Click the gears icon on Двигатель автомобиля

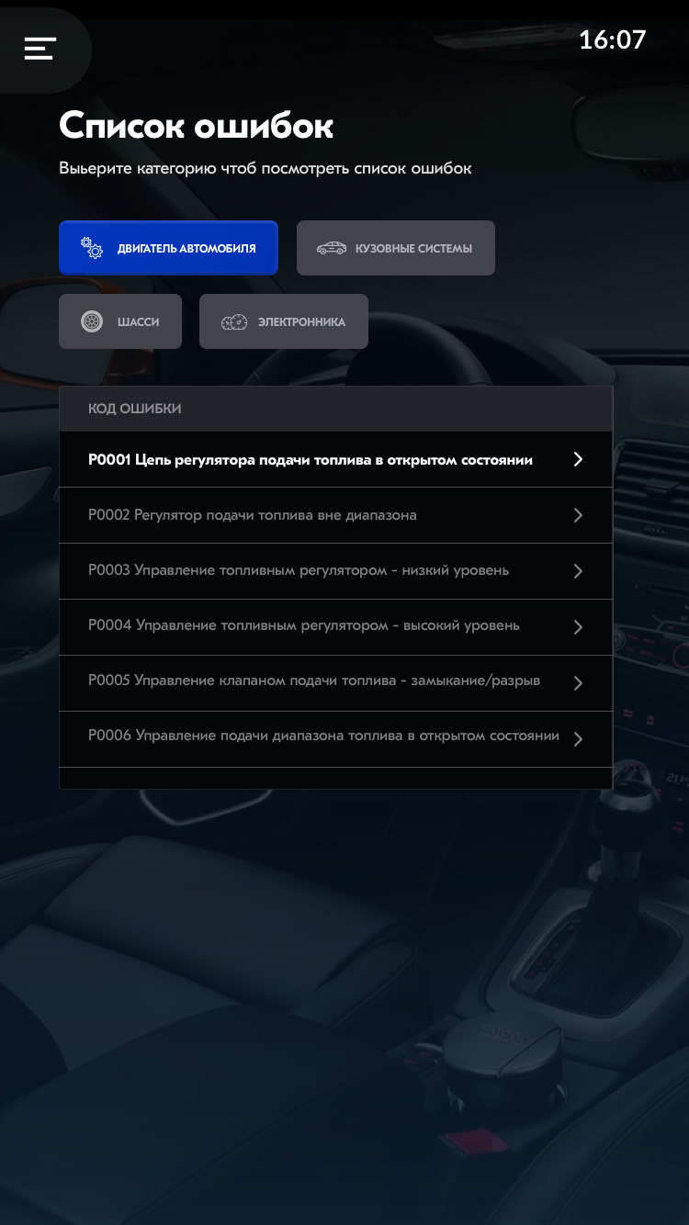click(x=92, y=248)
